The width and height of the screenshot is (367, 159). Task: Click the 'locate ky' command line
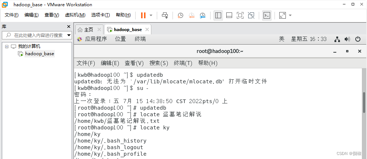click(x=122, y=128)
